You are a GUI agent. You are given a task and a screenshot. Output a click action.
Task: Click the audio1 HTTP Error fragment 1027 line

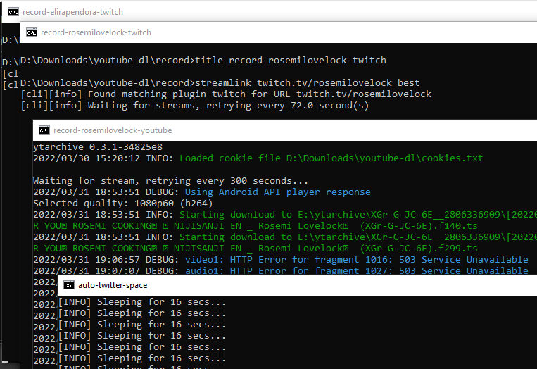[x=281, y=270]
